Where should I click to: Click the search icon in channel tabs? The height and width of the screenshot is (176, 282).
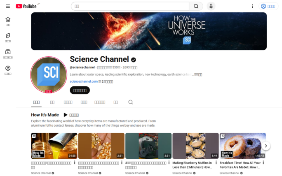pyautogui.click(x=131, y=102)
